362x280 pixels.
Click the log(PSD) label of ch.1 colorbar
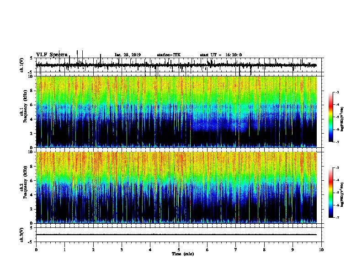pyautogui.click(x=342, y=119)
